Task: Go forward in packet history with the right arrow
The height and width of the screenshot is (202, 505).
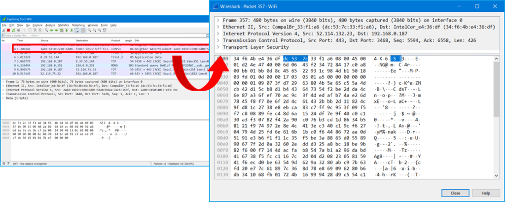Action: coord(56,30)
